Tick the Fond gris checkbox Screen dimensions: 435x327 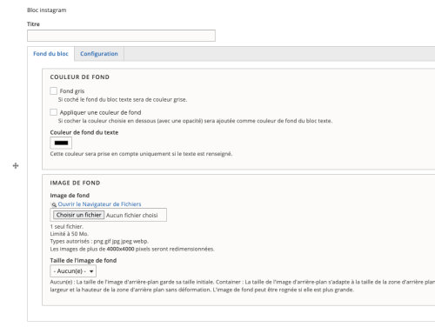click(x=53, y=91)
